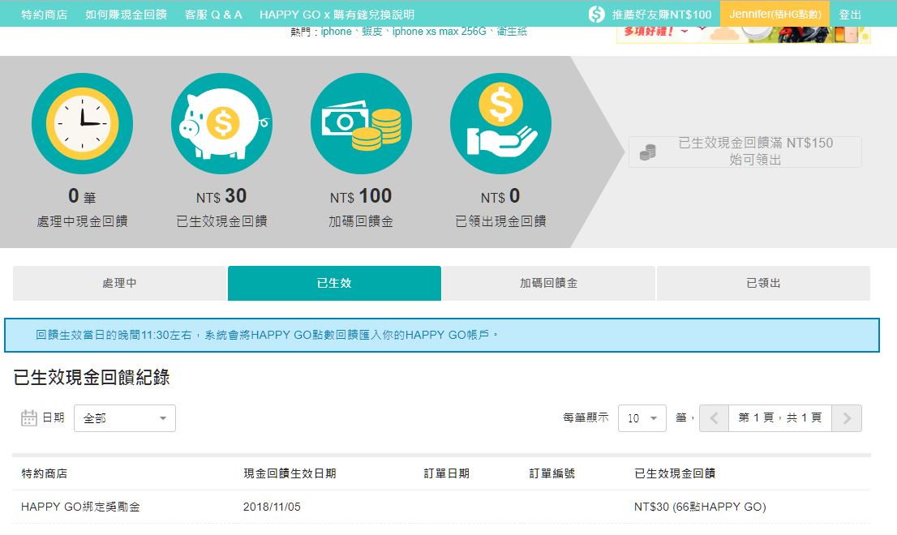Open the 全部 date filter dropdown

click(125, 418)
